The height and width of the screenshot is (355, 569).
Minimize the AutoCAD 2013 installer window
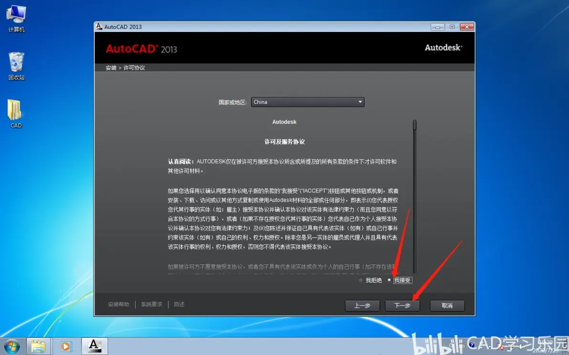(438, 27)
